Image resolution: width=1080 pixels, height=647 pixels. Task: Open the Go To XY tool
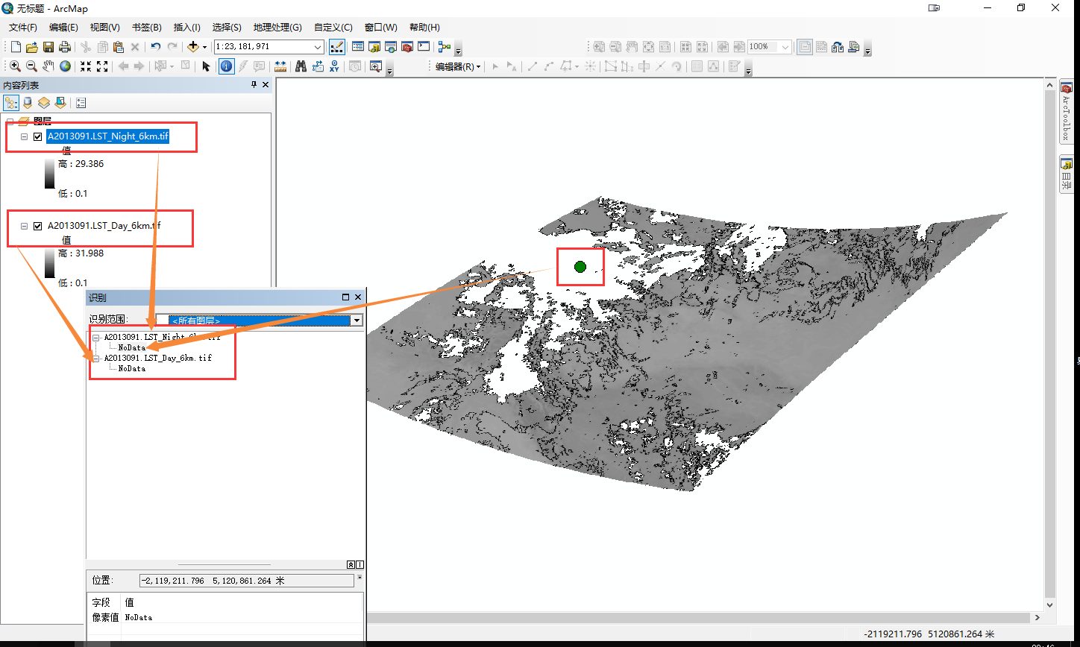pyautogui.click(x=335, y=66)
